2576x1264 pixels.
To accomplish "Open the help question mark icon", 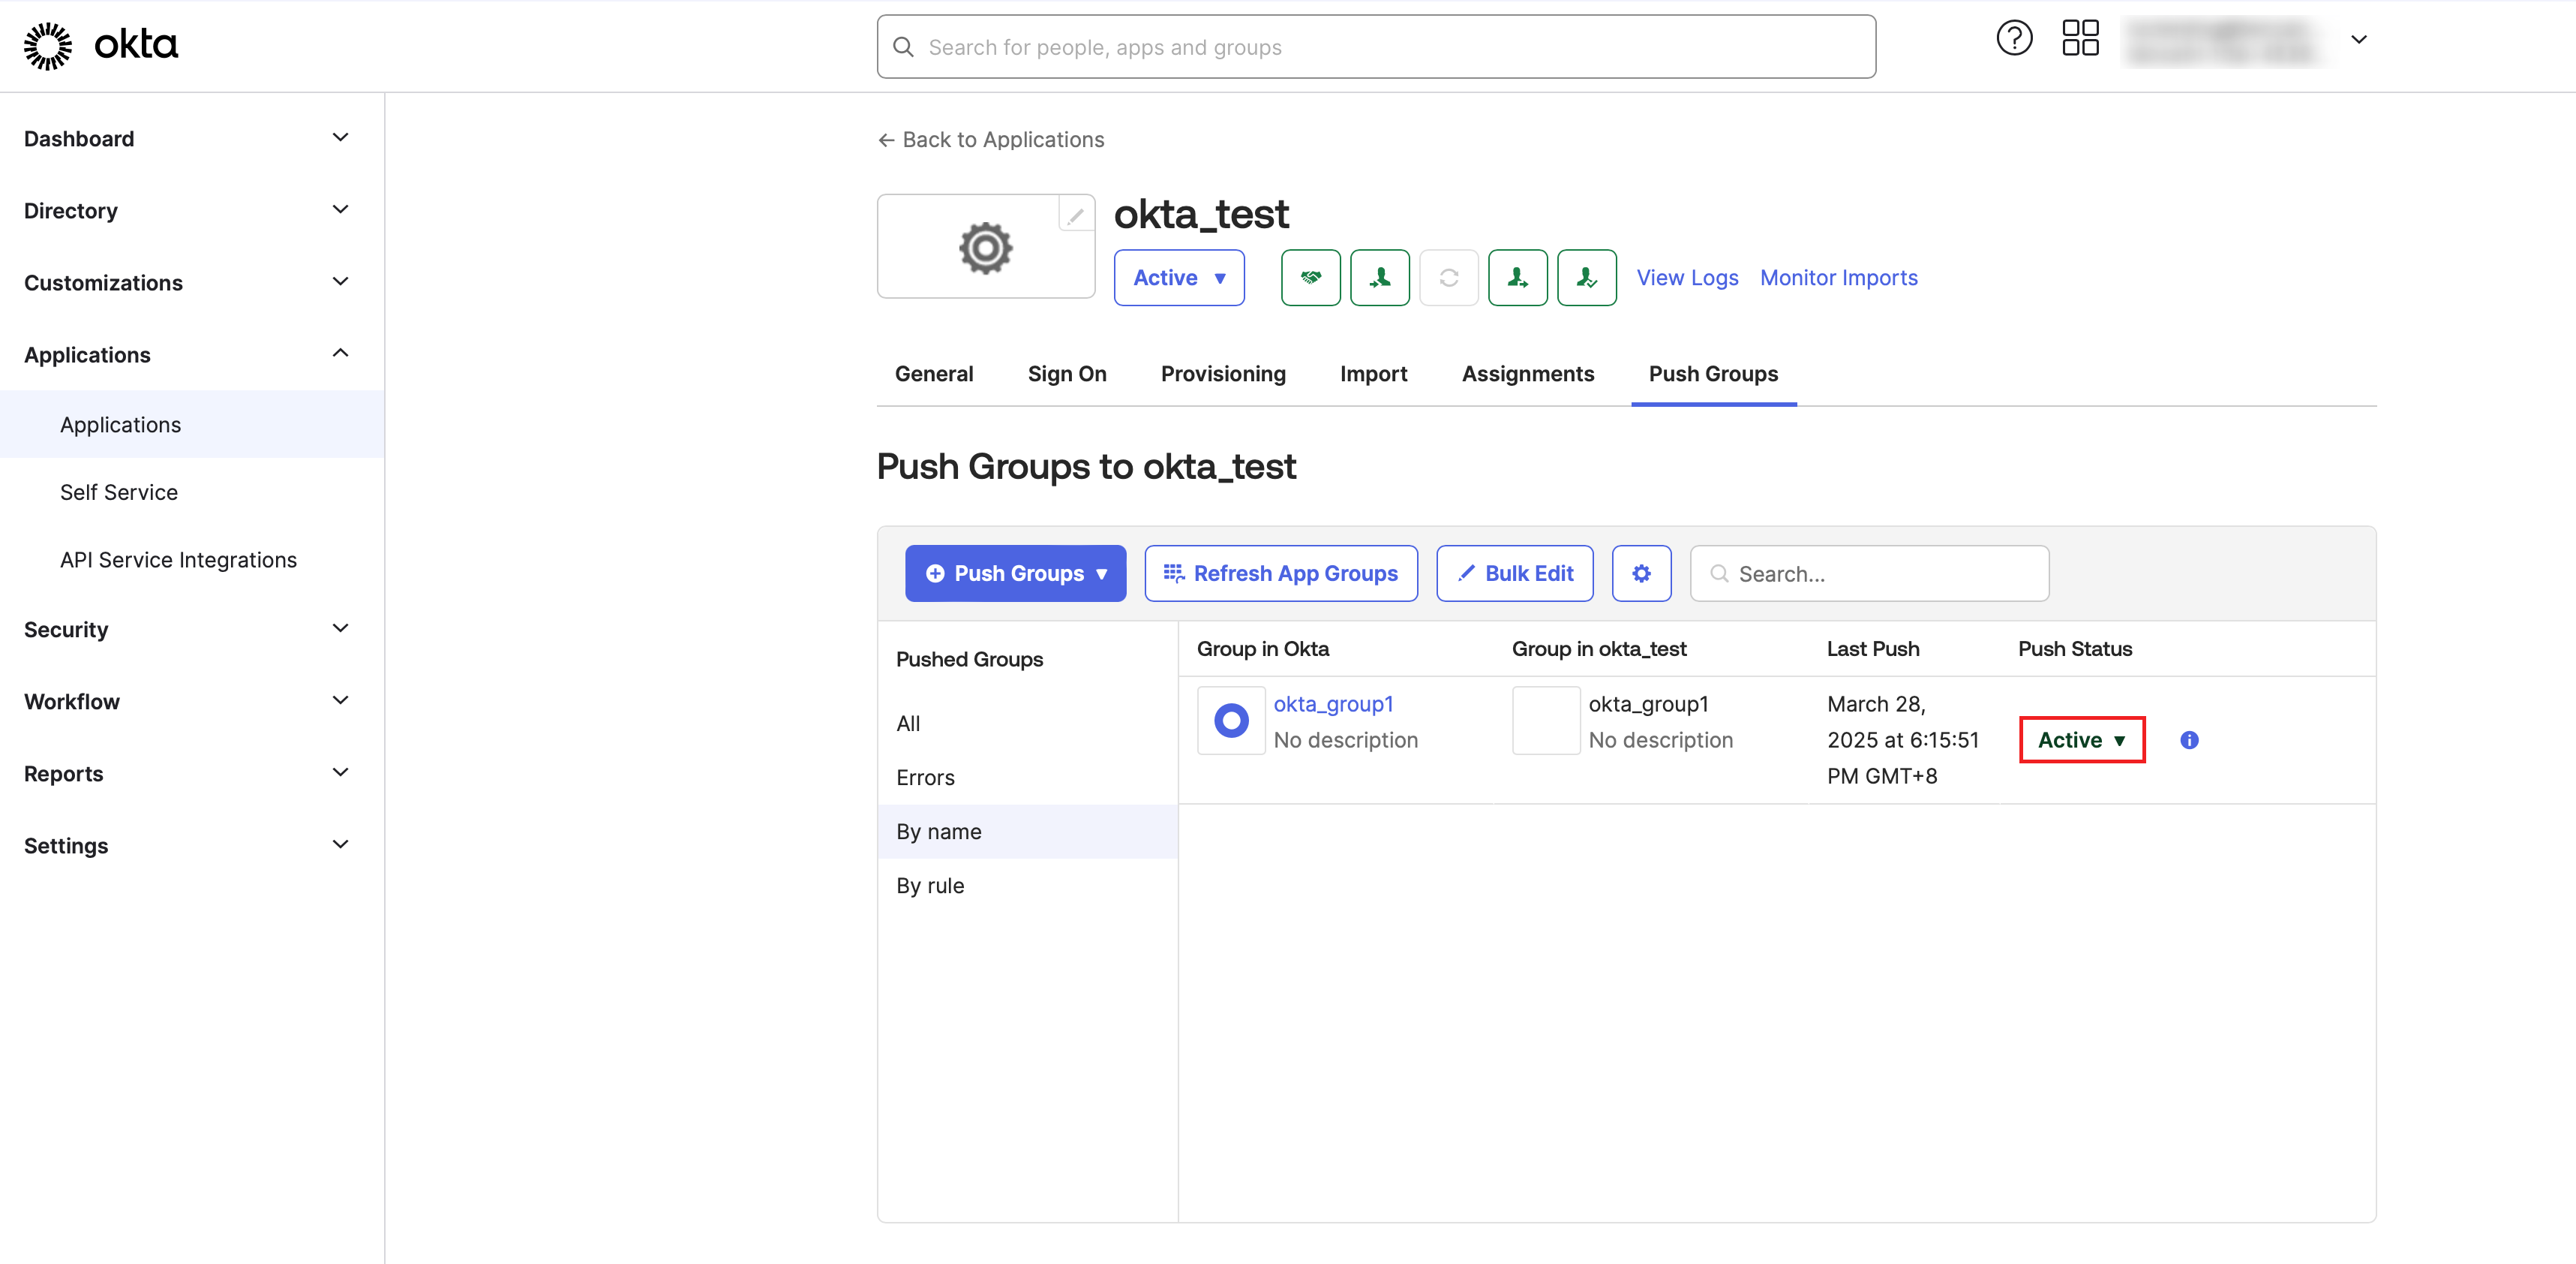I will click(x=2014, y=39).
